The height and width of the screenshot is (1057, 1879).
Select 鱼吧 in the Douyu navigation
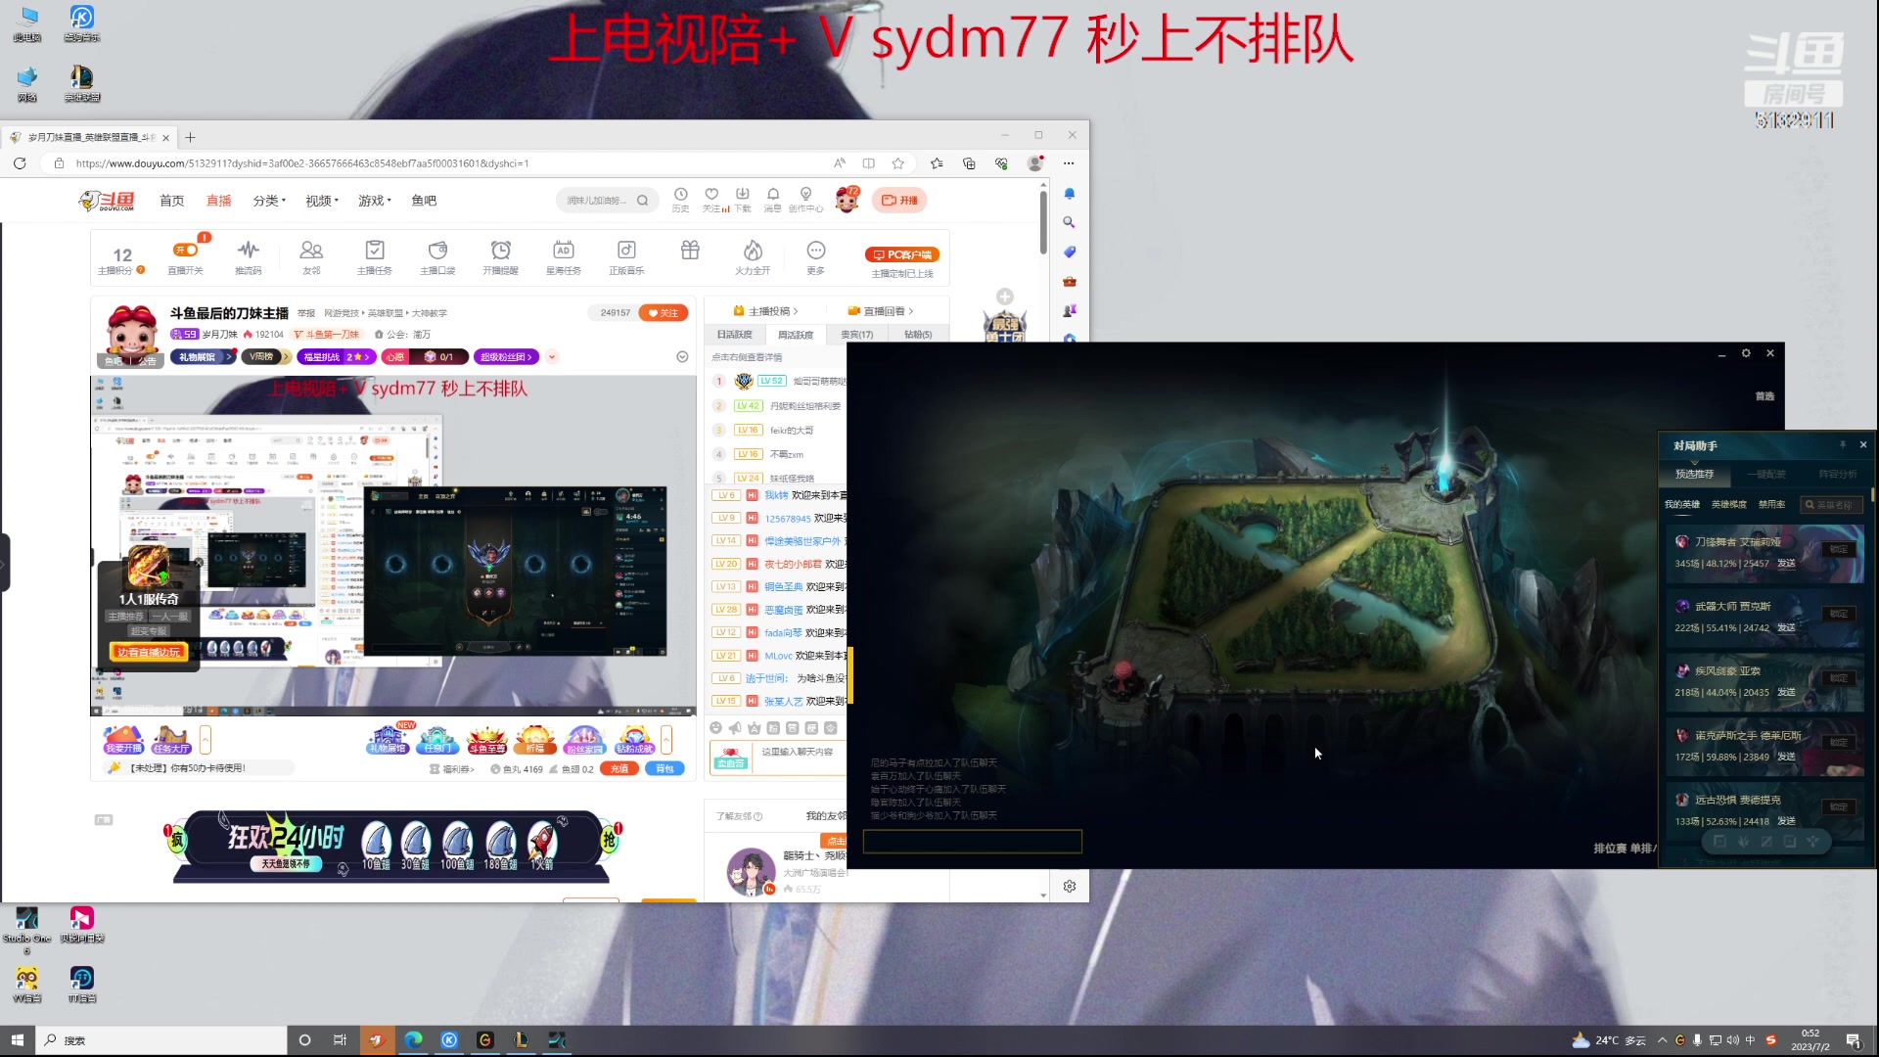[424, 200]
